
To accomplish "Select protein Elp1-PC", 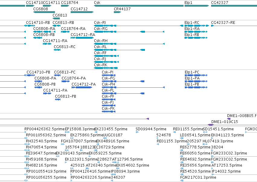I will point(192,72).
